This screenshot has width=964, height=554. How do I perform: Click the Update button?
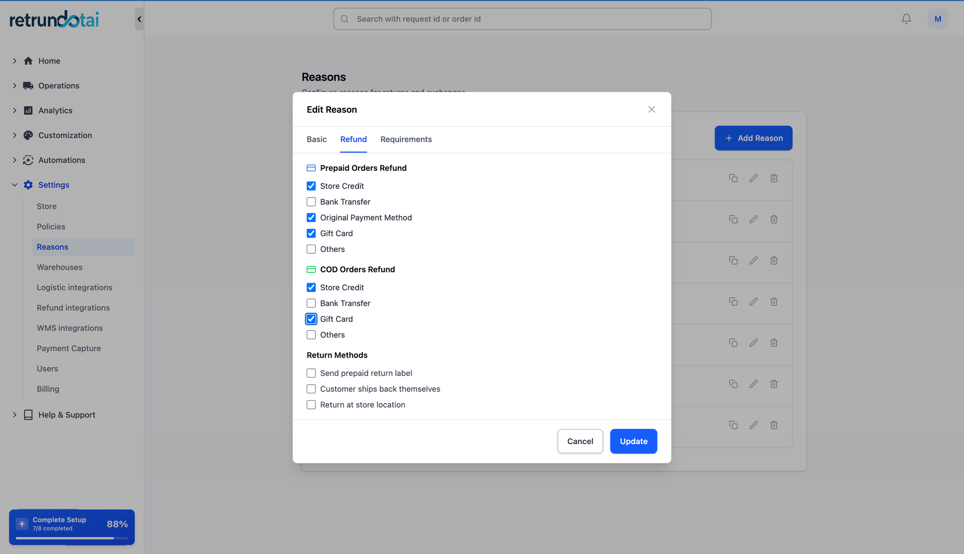coord(633,441)
